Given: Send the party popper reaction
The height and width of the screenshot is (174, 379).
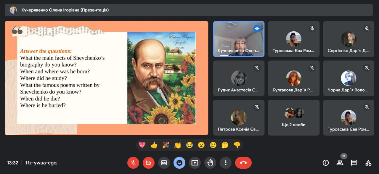Looking at the screenshot, I should coord(166,145).
